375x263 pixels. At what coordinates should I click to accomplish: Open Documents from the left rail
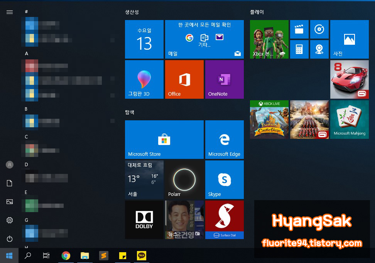tap(10, 183)
